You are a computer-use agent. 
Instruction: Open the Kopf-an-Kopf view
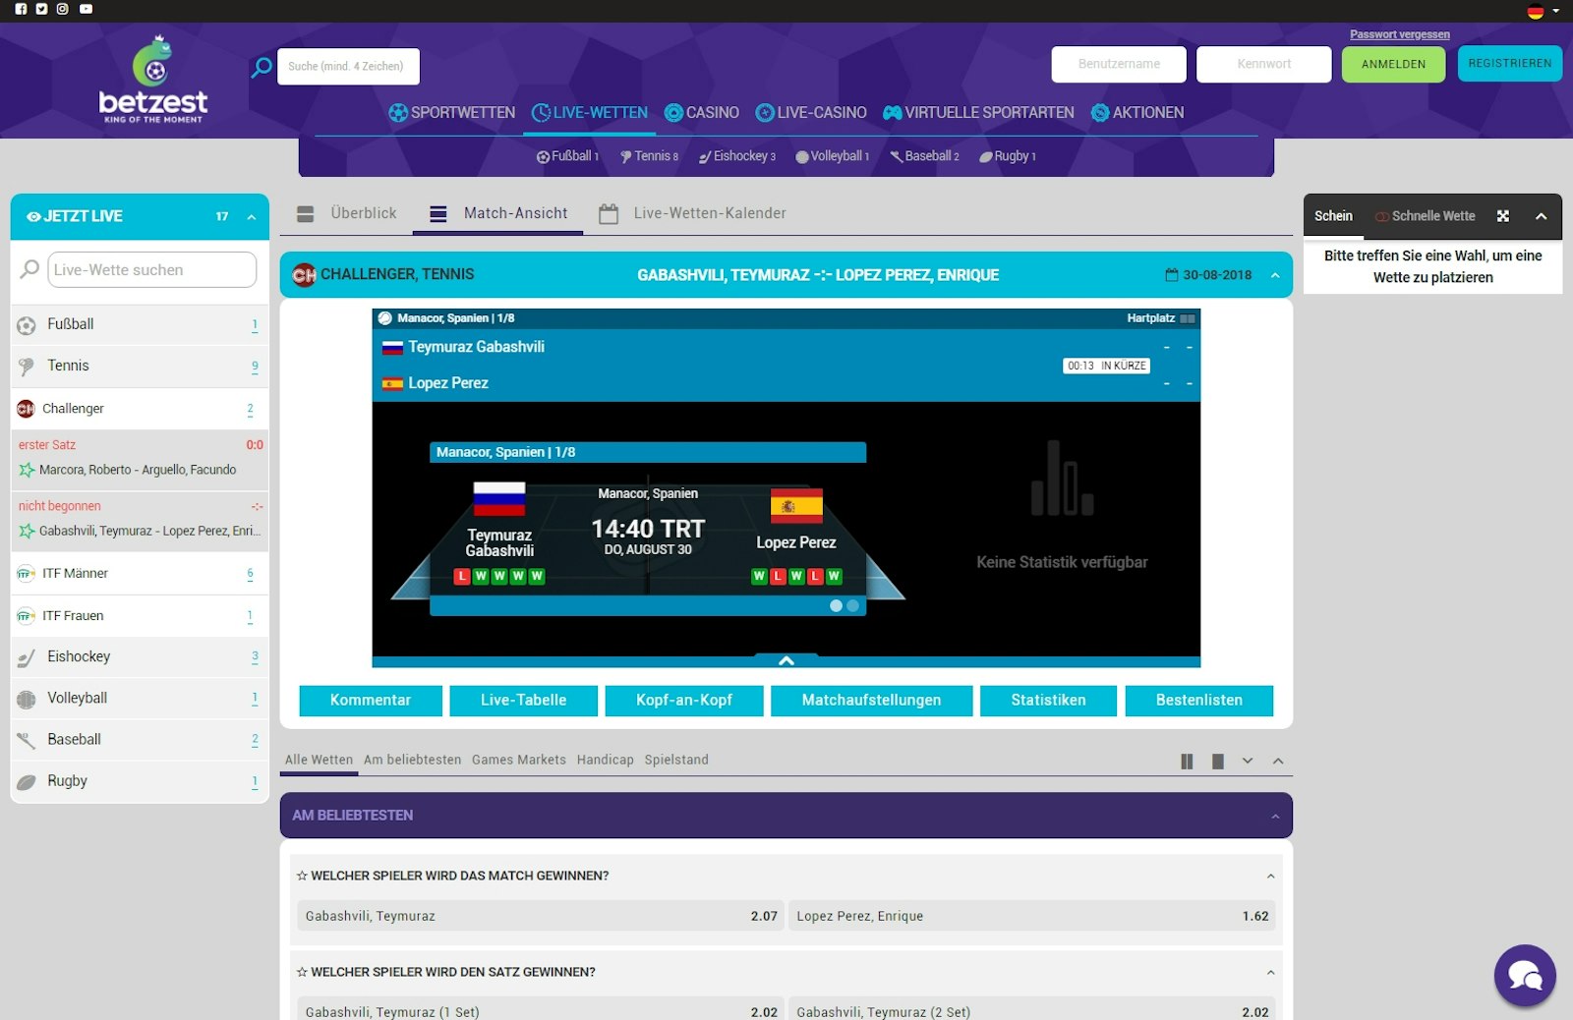686,701
